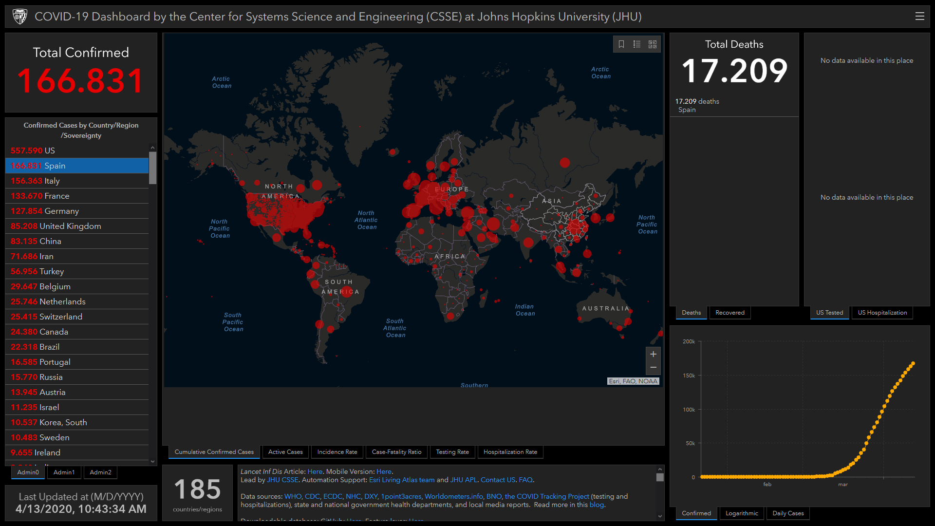Select France in the country list
935x526 pixels.
point(77,196)
